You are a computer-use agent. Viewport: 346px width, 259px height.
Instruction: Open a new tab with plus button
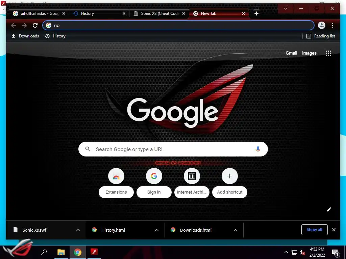(x=256, y=13)
